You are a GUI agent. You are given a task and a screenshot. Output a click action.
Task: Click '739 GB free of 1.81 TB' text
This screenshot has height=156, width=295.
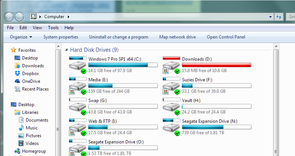click(203, 133)
